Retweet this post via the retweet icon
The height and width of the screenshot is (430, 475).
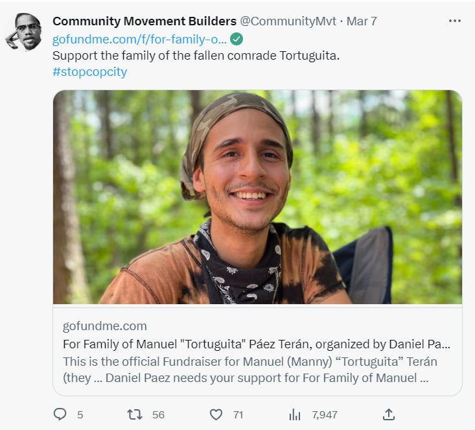point(135,414)
